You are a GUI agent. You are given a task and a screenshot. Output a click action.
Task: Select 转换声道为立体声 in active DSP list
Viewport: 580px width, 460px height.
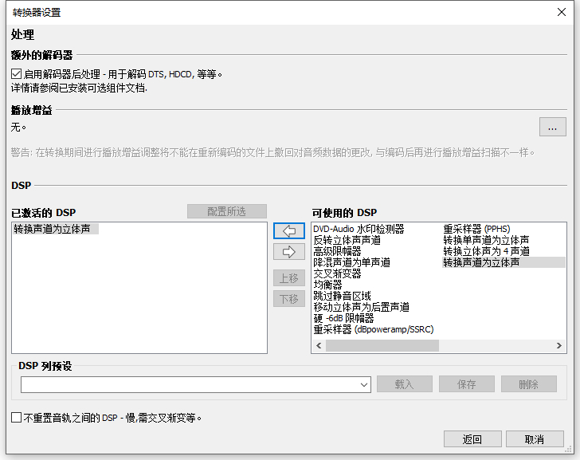pos(56,229)
